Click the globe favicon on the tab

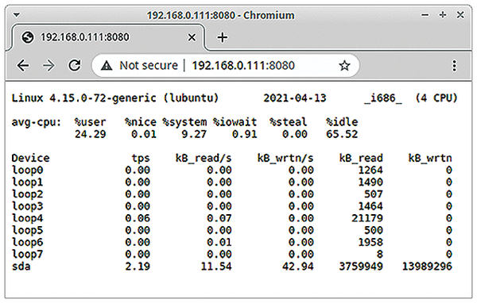[28, 37]
